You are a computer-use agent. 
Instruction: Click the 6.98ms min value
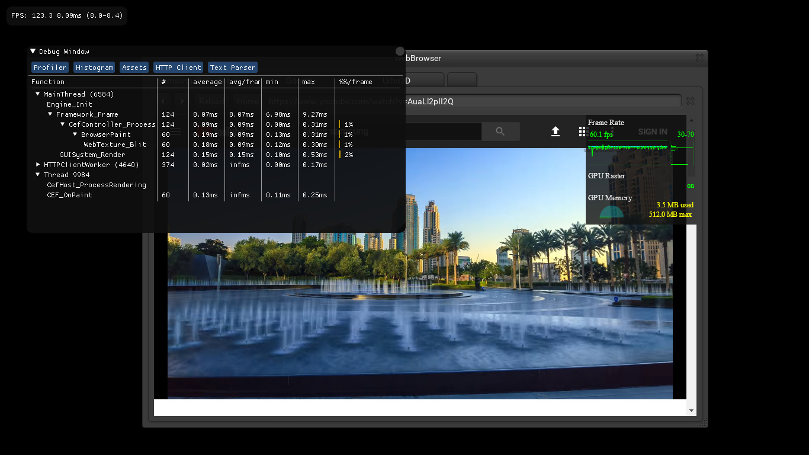click(x=278, y=114)
